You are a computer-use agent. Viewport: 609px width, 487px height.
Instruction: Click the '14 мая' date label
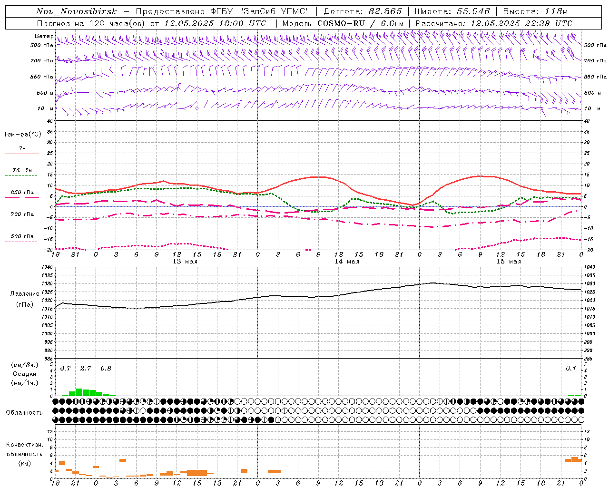pyautogui.click(x=347, y=262)
